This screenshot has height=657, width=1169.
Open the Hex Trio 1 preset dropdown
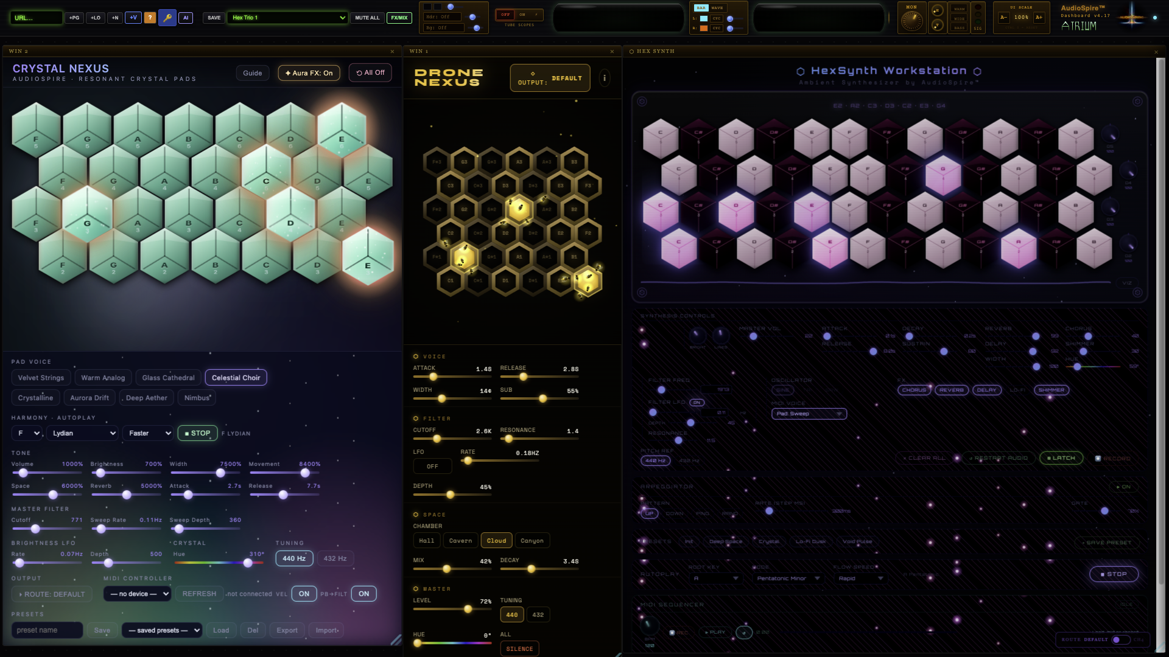[x=287, y=18]
